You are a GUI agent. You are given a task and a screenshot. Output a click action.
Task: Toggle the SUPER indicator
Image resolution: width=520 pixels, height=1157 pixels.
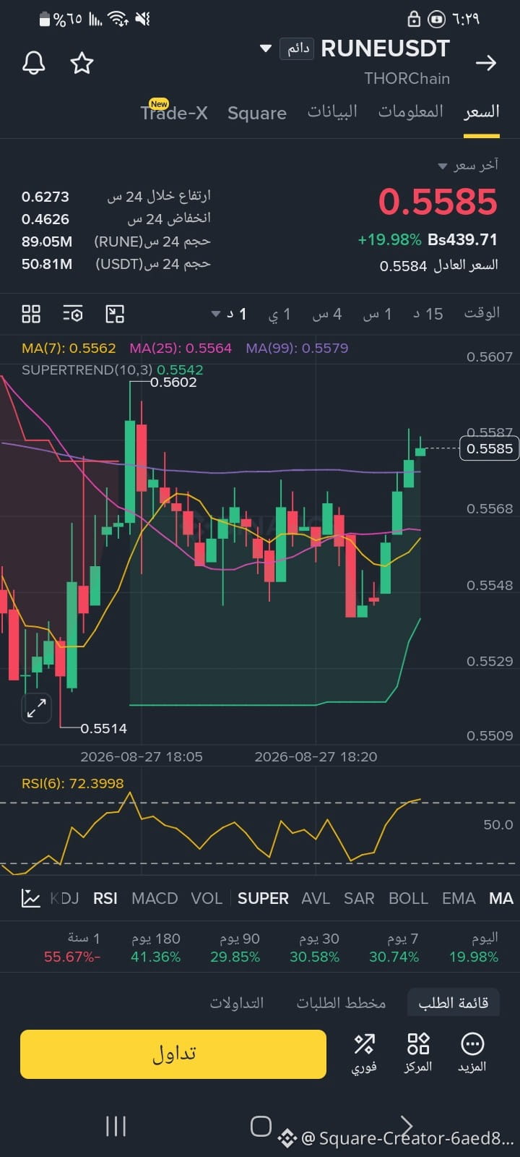(x=263, y=898)
